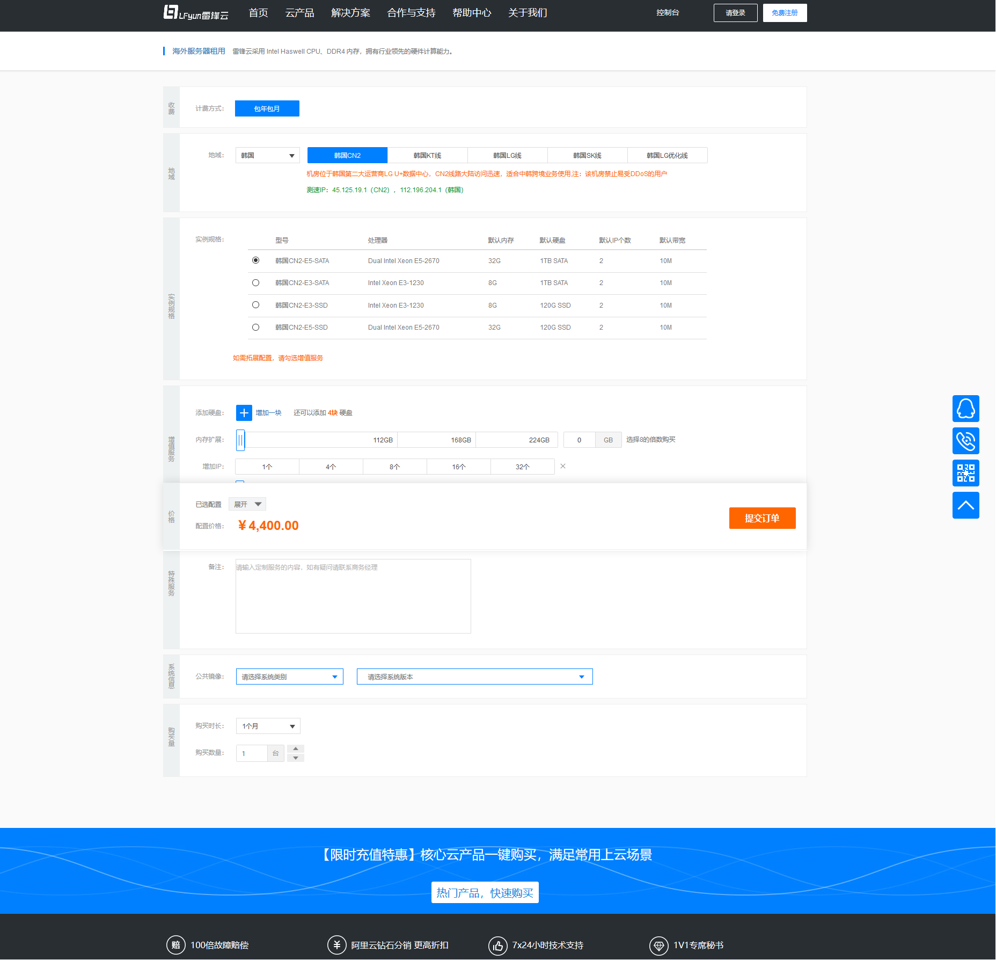Focus the 备注 remarks text area
996x960 pixels.
point(353,596)
